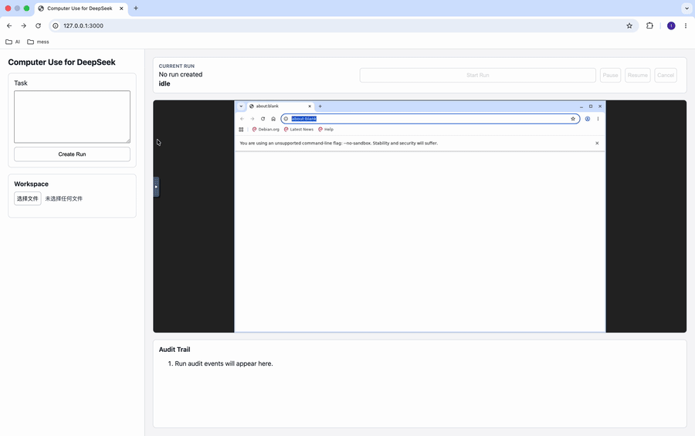Open the apps grid in embedded bookmarks bar
The height and width of the screenshot is (436, 695).
[x=241, y=130]
